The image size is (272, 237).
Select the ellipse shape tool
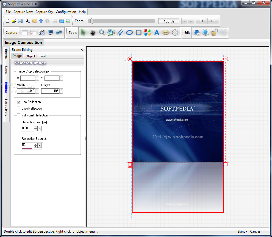pos(129,32)
